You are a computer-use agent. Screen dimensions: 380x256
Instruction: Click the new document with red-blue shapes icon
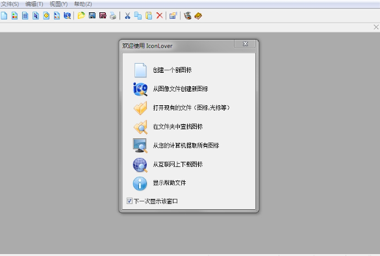[57, 16]
